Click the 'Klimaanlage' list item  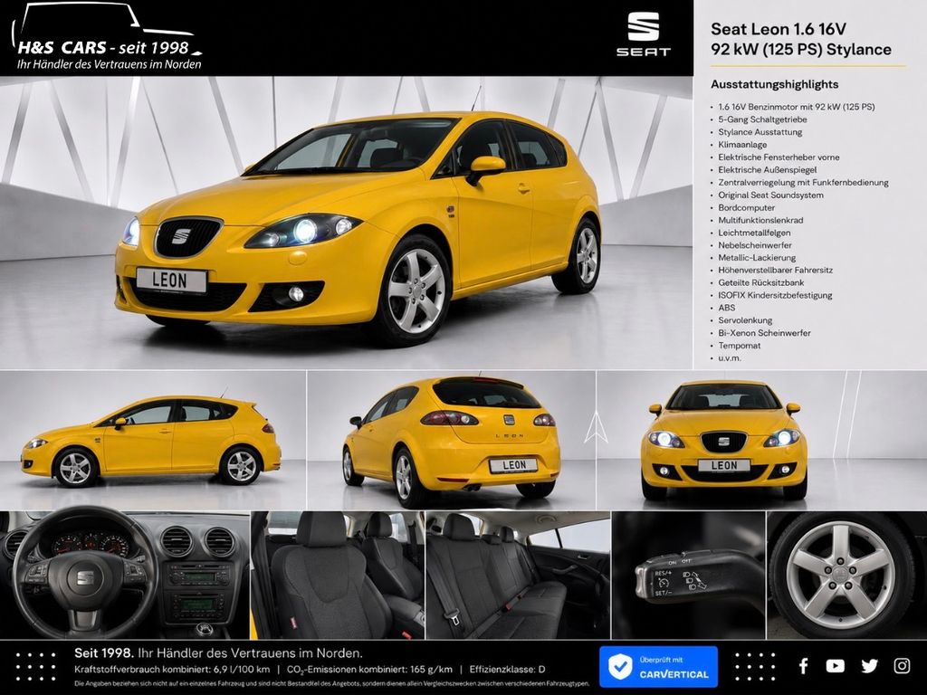coord(742,145)
